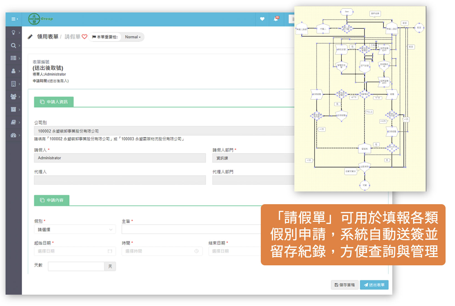This screenshot has width=455, height=306.
Task: Click the 代理人部門 input field
Action: coord(253,180)
